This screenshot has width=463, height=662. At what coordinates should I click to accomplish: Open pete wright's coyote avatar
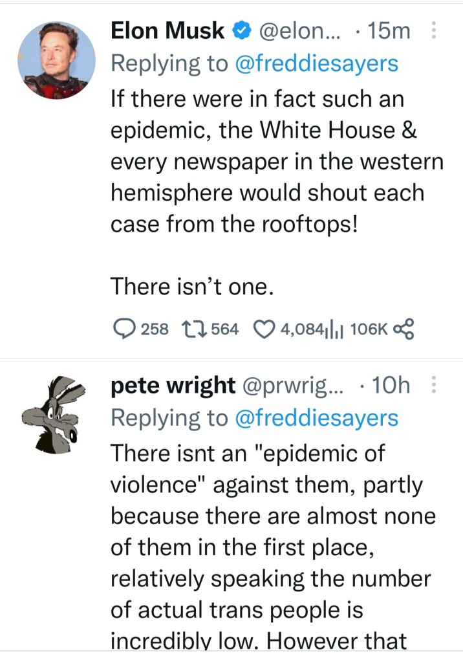click(56, 414)
